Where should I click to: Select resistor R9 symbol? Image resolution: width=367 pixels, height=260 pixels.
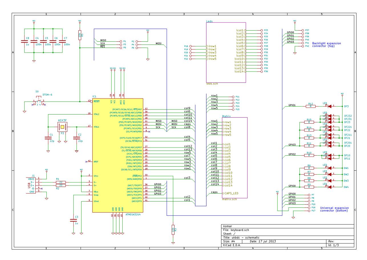(309, 187)
